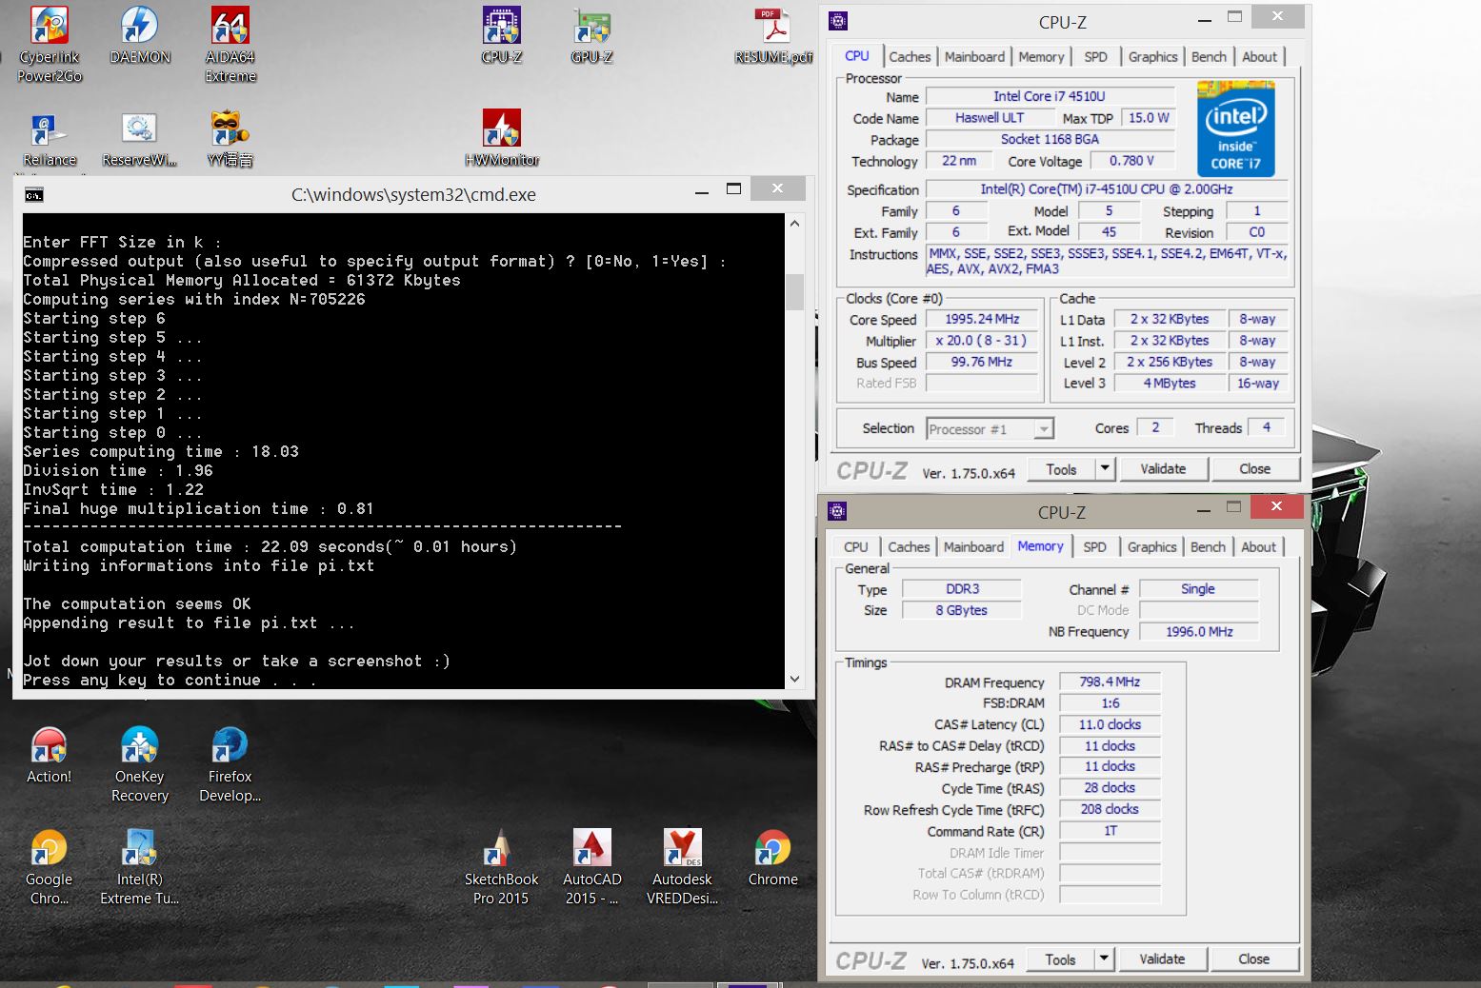Open CPU-Z desktop shortcut
The width and height of the screenshot is (1481, 988).
tap(501, 36)
